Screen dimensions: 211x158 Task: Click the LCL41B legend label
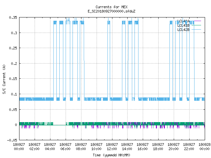pyautogui.click(x=183, y=25)
